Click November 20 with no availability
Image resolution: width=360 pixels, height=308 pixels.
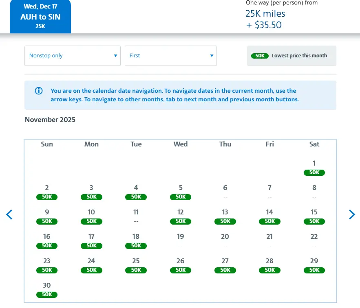coord(225,241)
